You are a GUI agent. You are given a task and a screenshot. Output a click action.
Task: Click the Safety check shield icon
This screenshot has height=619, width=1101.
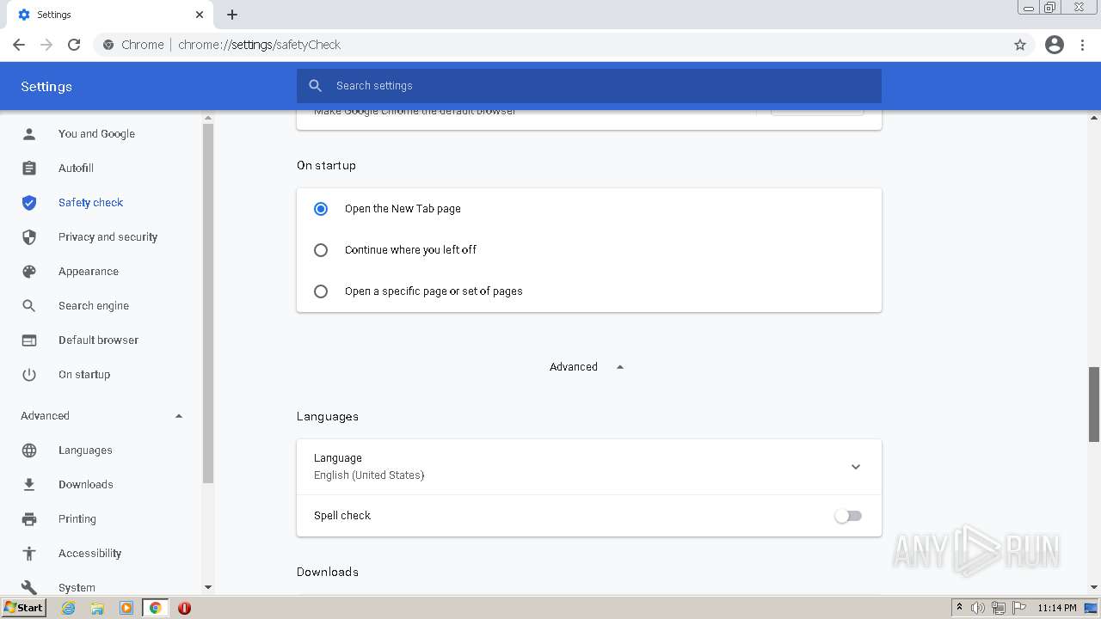(29, 202)
